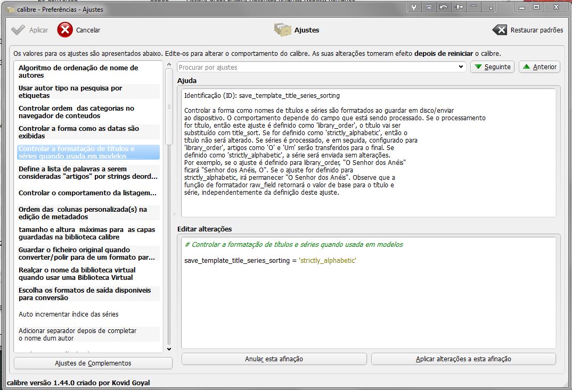
Task: Click the Restaurar padrões eraser icon
Action: coord(500,30)
